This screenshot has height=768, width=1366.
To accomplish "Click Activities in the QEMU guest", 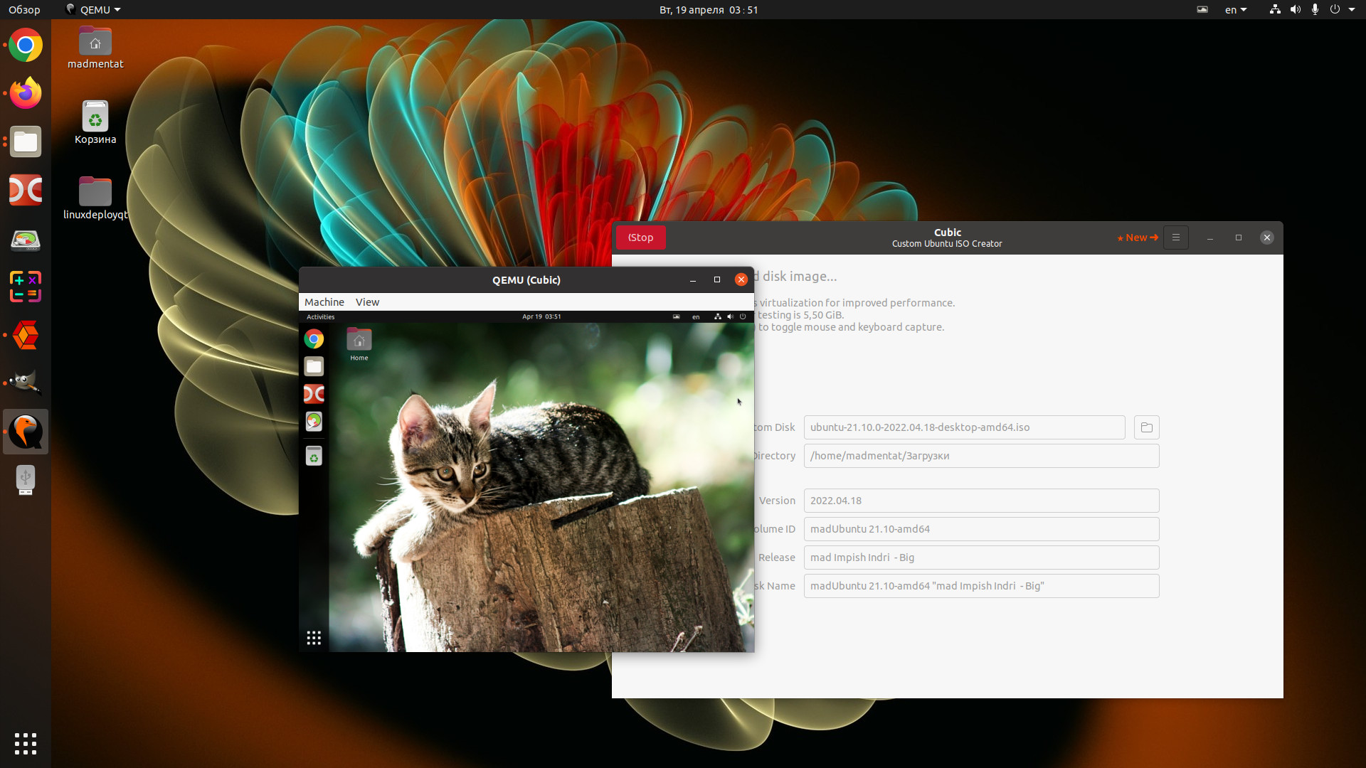I will point(320,316).
